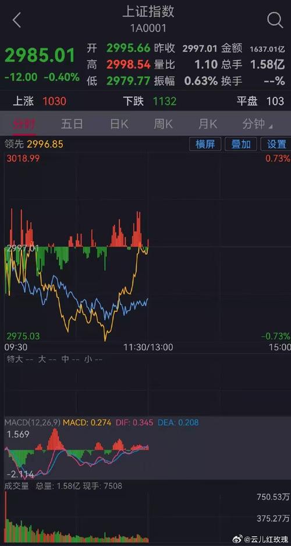Screen dimensions: 291x546
Task: Tap the 11:30/13:00 time axis label
Action: click(148, 347)
